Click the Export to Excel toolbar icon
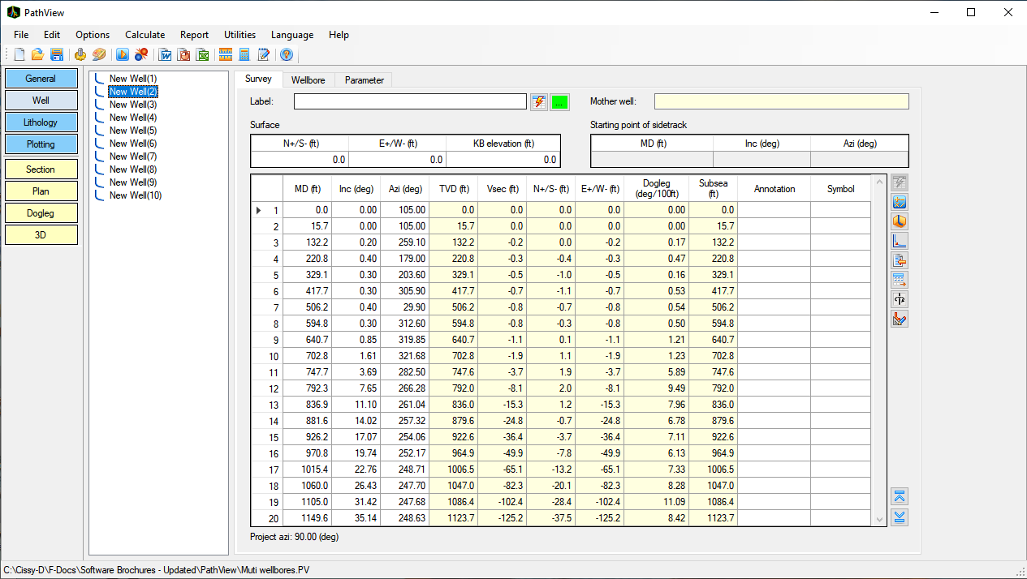The image size is (1027, 579). click(x=203, y=55)
